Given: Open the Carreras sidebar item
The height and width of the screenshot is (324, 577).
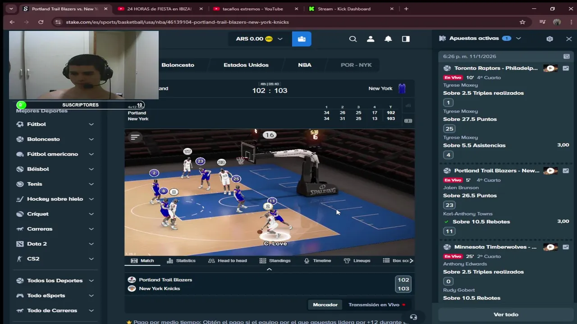Looking at the screenshot, I should (x=55, y=229).
